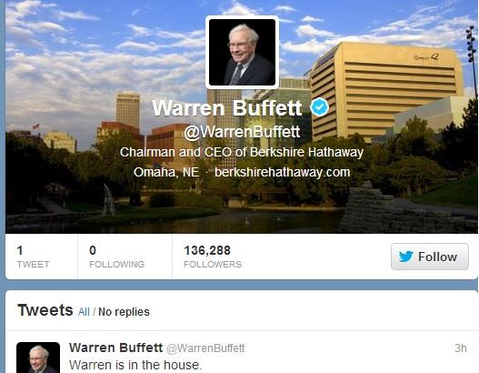Click the "Warren is in the house" tweet text
Screen dimensions: 479x373
tap(135, 365)
